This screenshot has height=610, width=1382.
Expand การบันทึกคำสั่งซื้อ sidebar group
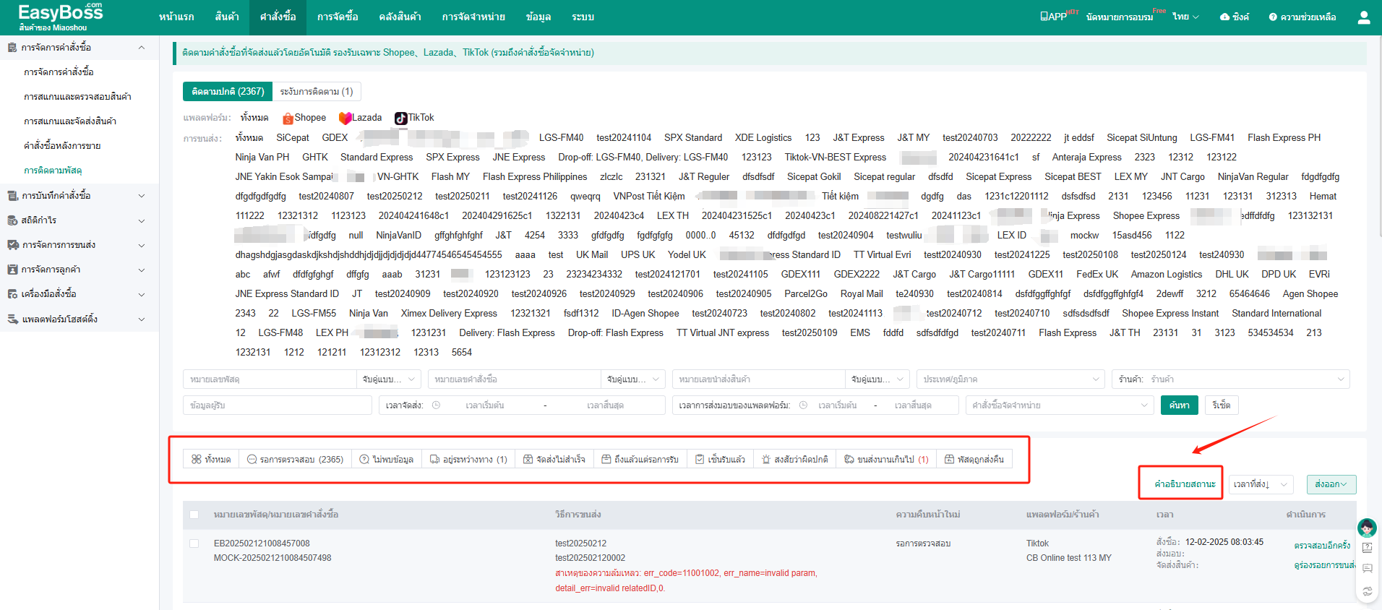tap(142, 196)
